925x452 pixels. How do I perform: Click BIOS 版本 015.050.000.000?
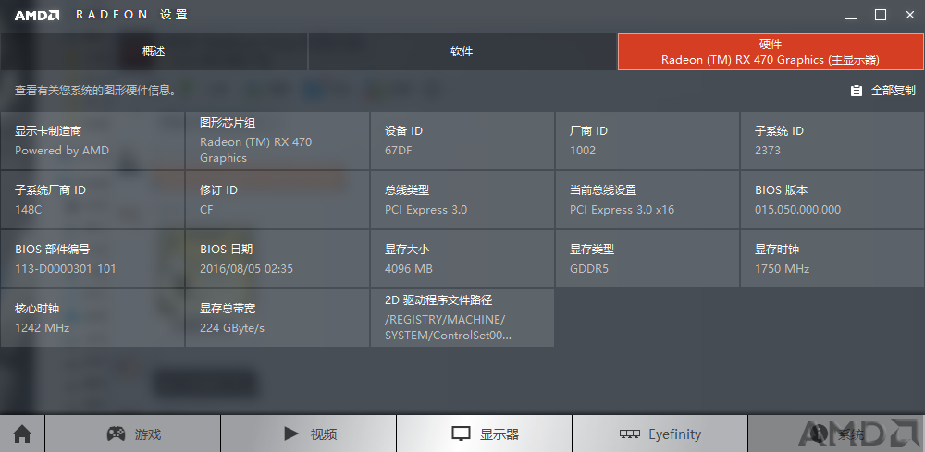[832, 200]
